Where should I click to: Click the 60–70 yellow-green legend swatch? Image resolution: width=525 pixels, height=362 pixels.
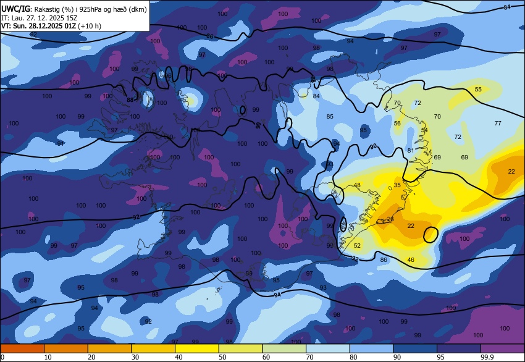coord(284,348)
